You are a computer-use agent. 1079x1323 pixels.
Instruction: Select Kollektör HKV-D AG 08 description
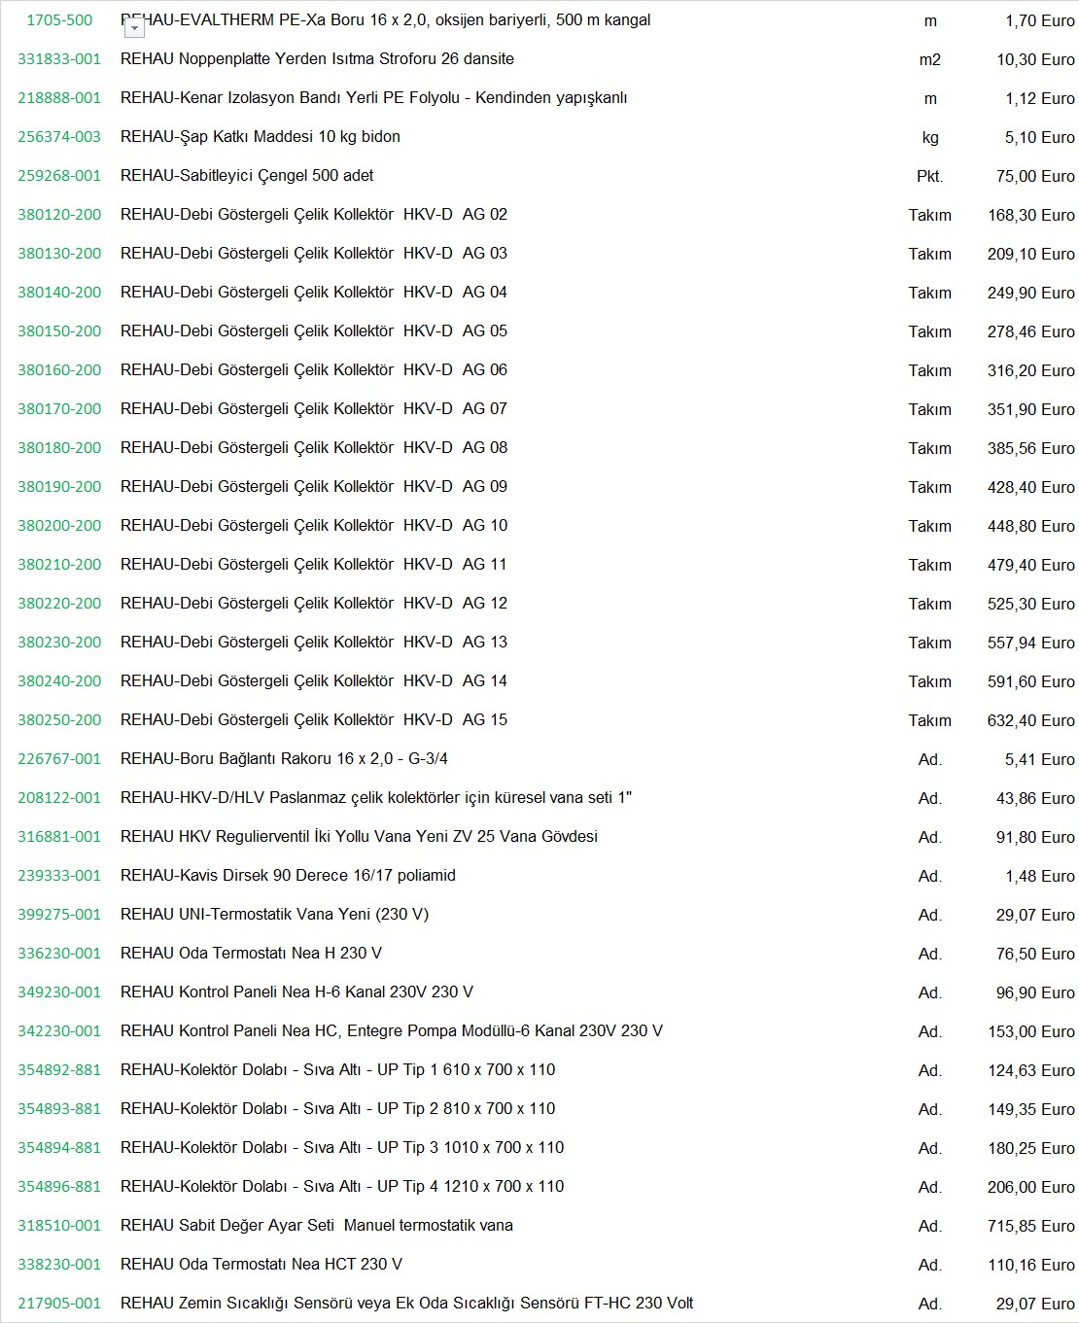[x=314, y=448]
